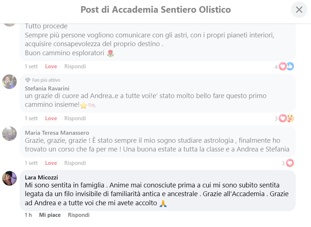Viewport: 311px width, 227px height.
Task: Toggle Love on Stefania Ravarini's comment
Action: (x=51, y=118)
